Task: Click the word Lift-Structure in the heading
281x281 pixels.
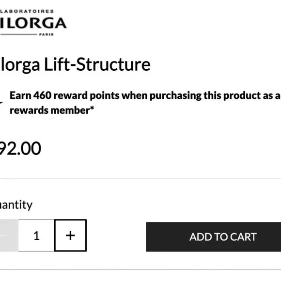Action: [x=97, y=64]
